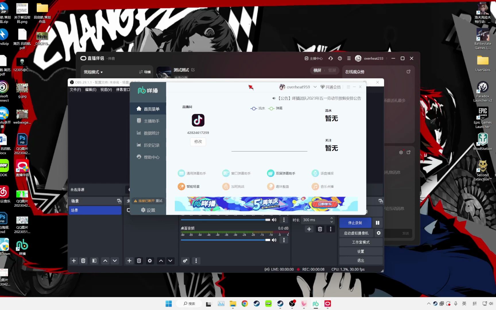Image resolution: width=496 pixels, height=310 pixels.
Task: Move the source up in OBS
Action: point(161,261)
